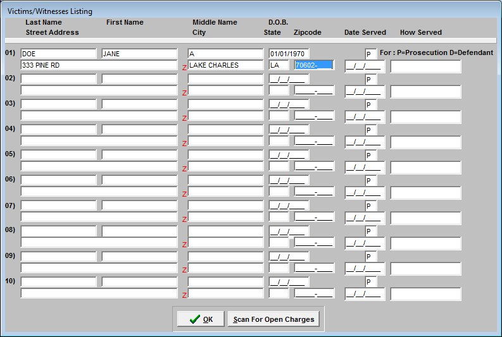Click the red Z icon in row 05
Screen dimensions: 502x337
(184, 169)
